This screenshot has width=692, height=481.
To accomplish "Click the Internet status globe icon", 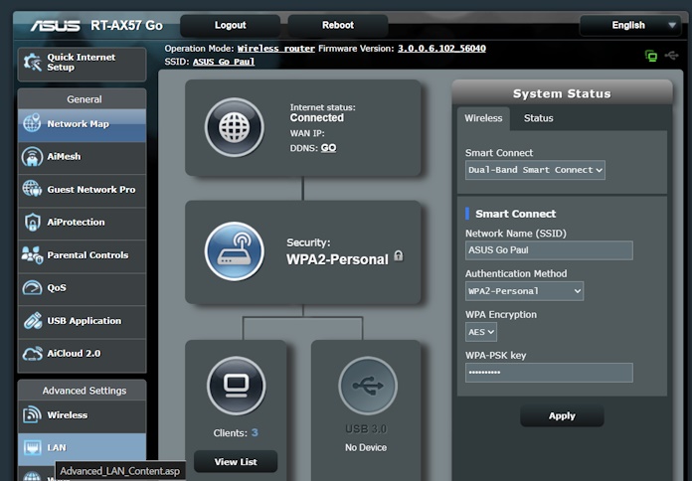I will [x=235, y=127].
